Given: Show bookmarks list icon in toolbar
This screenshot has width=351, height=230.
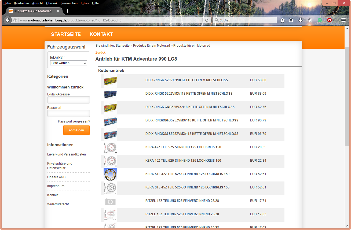Looking at the screenshot, I should 291,20.
